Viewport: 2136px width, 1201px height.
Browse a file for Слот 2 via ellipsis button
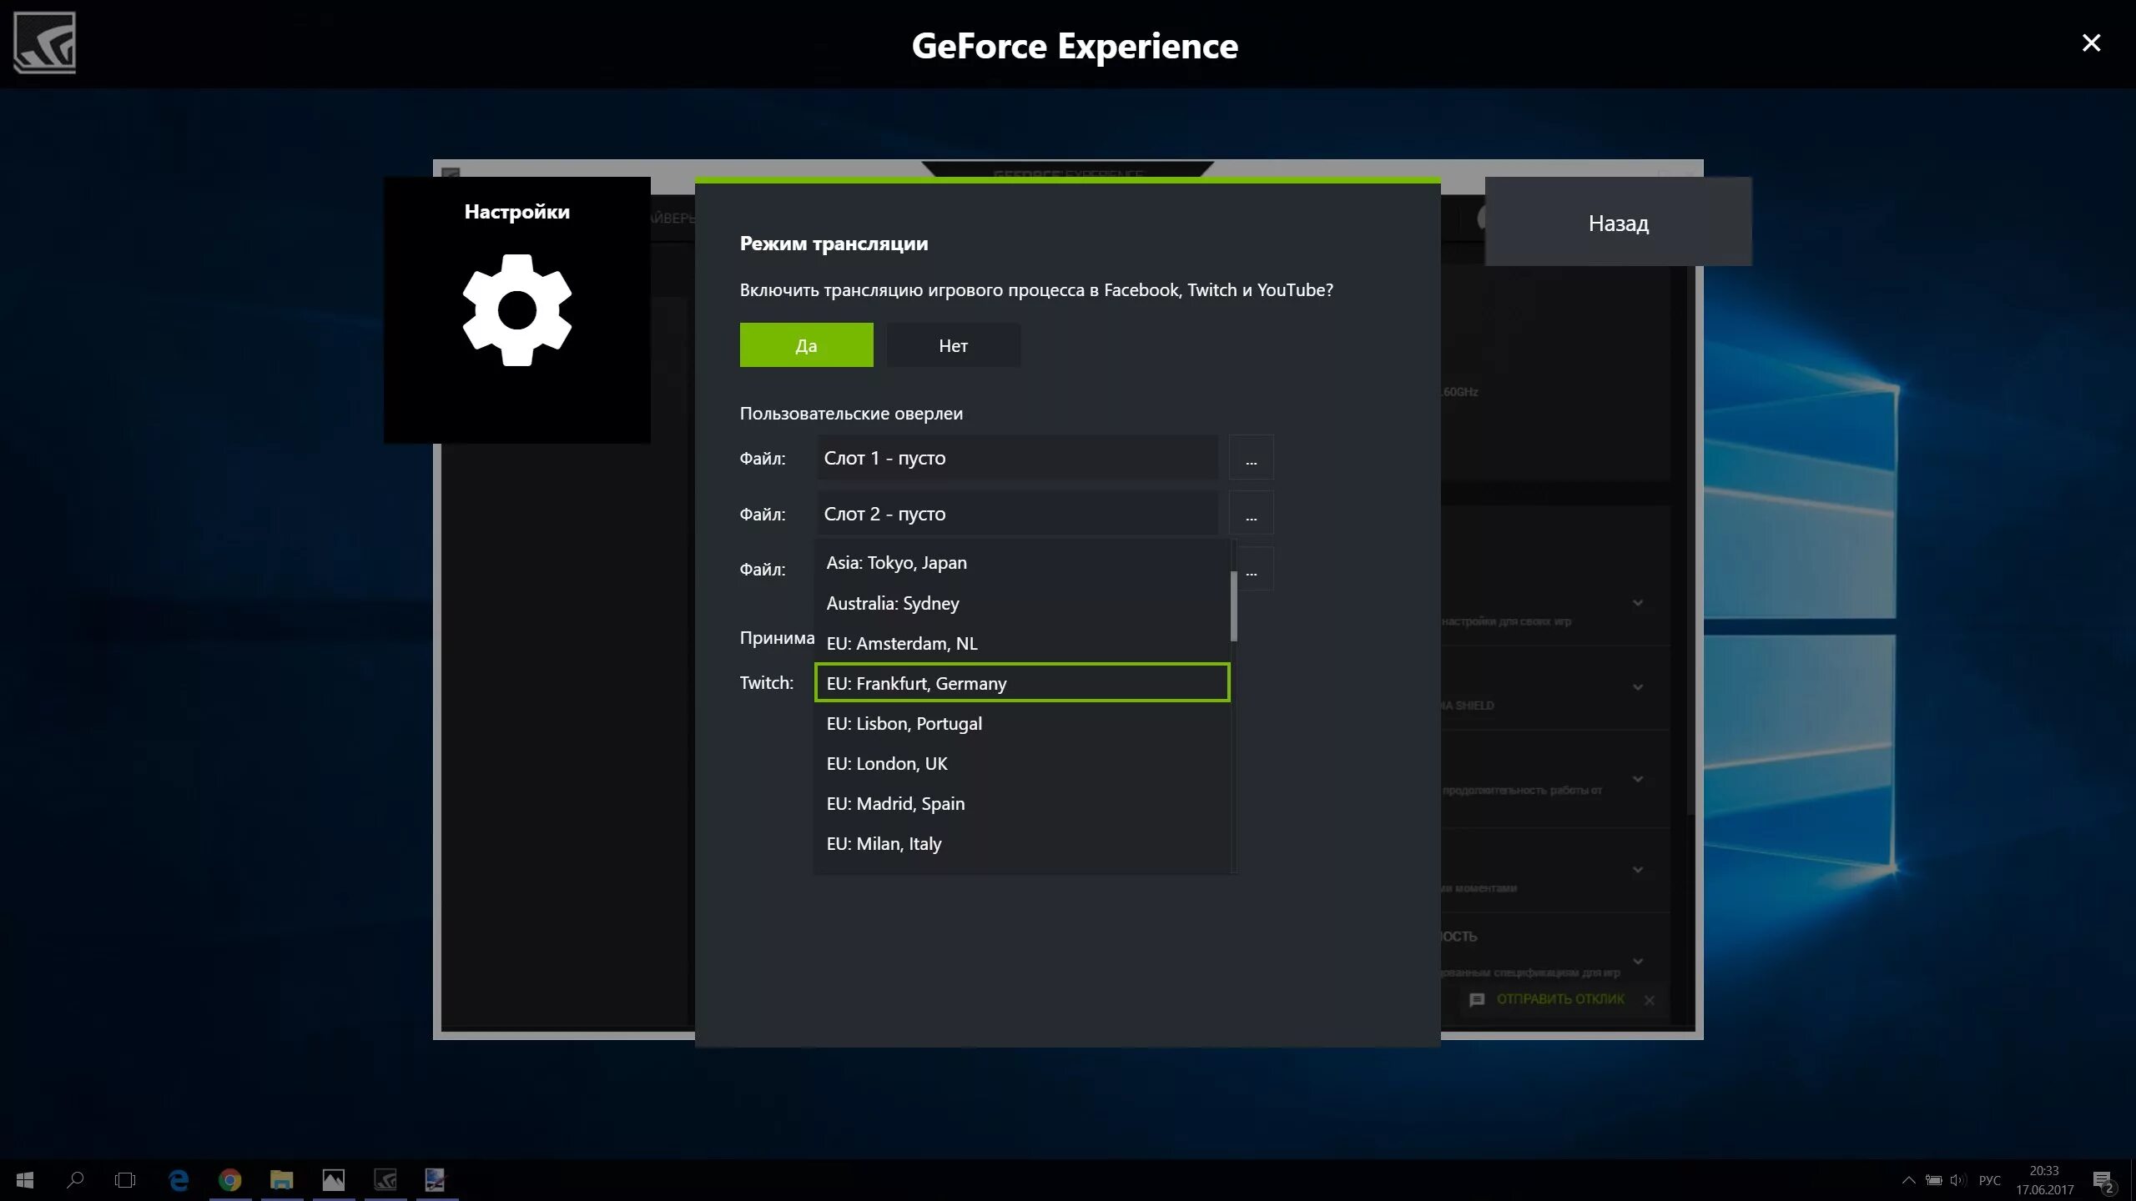pyautogui.click(x=1251, y=513)
